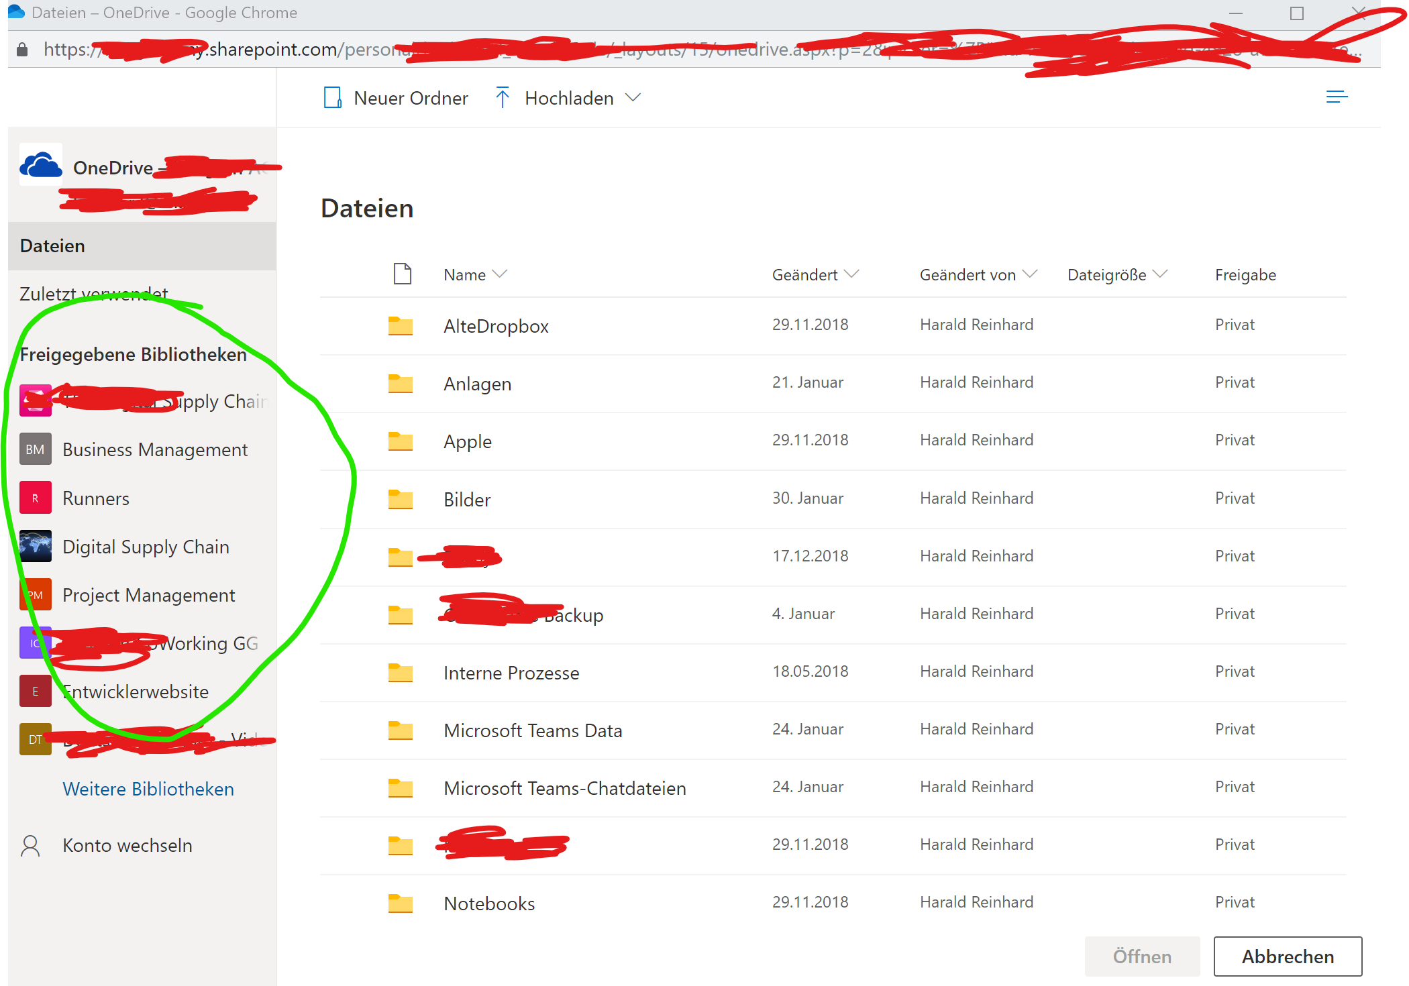Open the details pane lines icon
The image size is (1409, 986).
point(1337,97)
